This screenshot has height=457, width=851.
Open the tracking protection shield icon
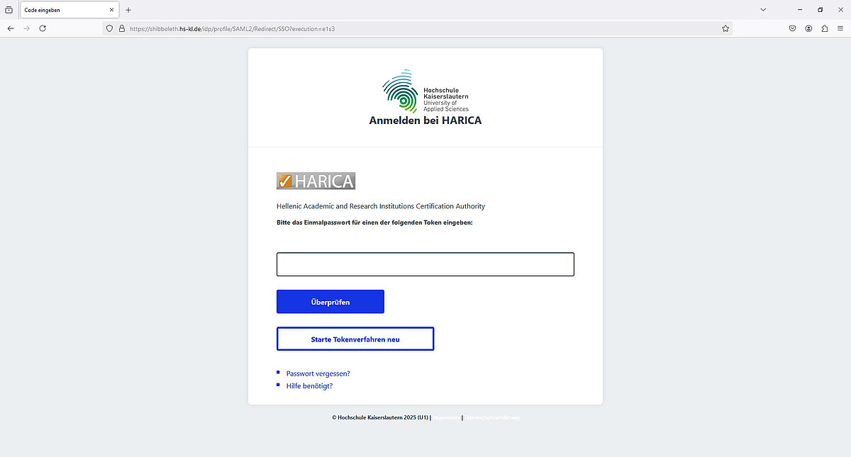coord(110,28)
